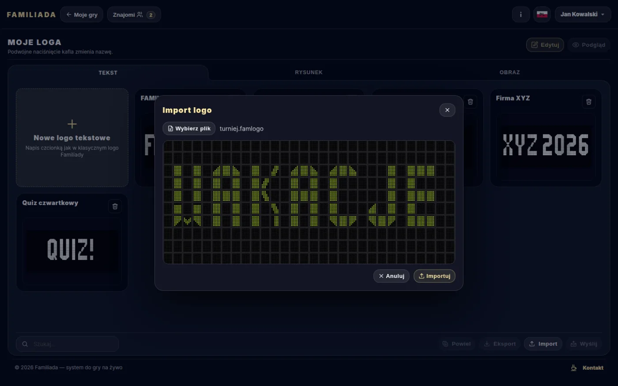Image resolution: width=618 pixels, height=386 pixels.
Task: Open the Kontakt link in footer
Action: point(593,368)
